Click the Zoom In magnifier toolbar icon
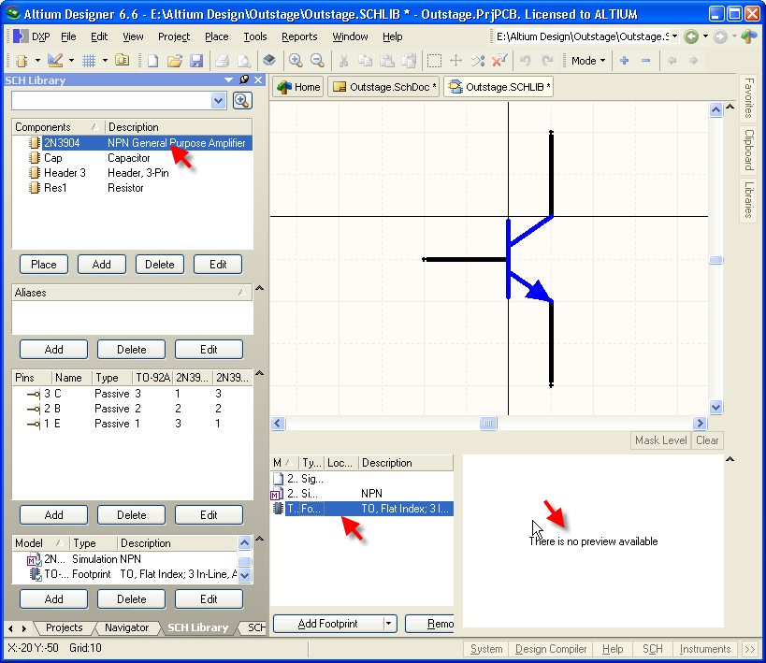The image size is (766, 663). [x=296, y=61]
